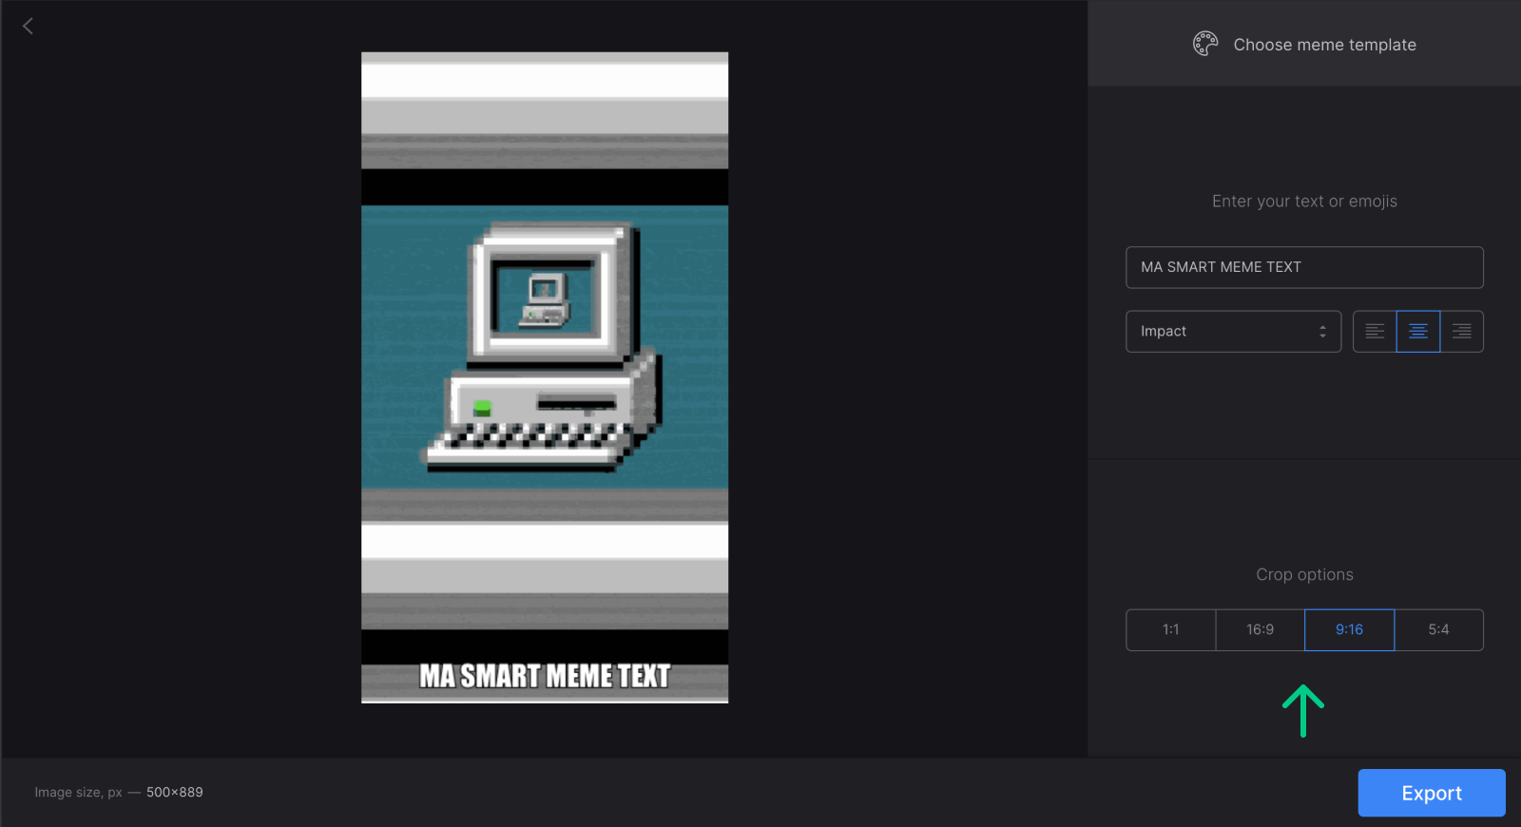
Task: Select the 1:1 crop option
Action: coord(1171,630)
